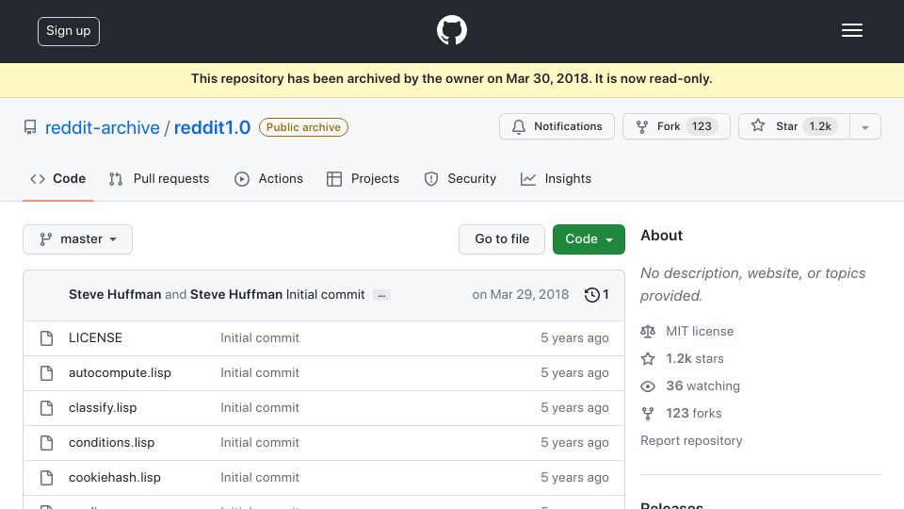Viewport: 904px width, 509px height.
Task: Click the play circle icon for Actions
Action: 242,179
